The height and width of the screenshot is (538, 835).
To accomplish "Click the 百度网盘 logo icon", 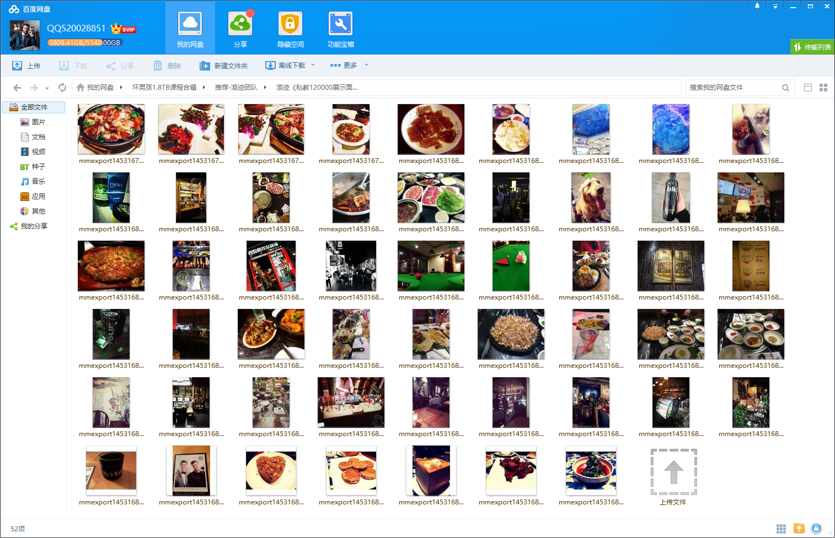I will 14,9.
